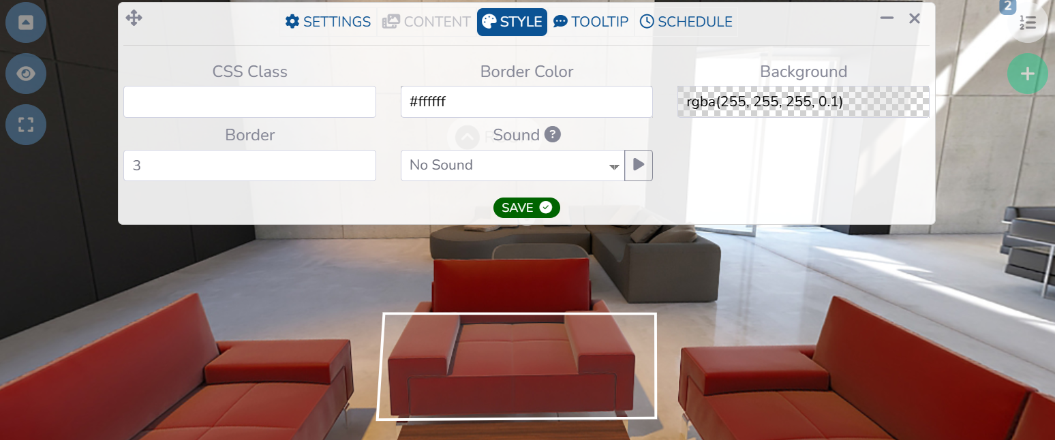Click the move-panel crosshair arrows icon
The height and width of the screenshot is (440, 1055).
pyautogui.click(x=134, y=18)
